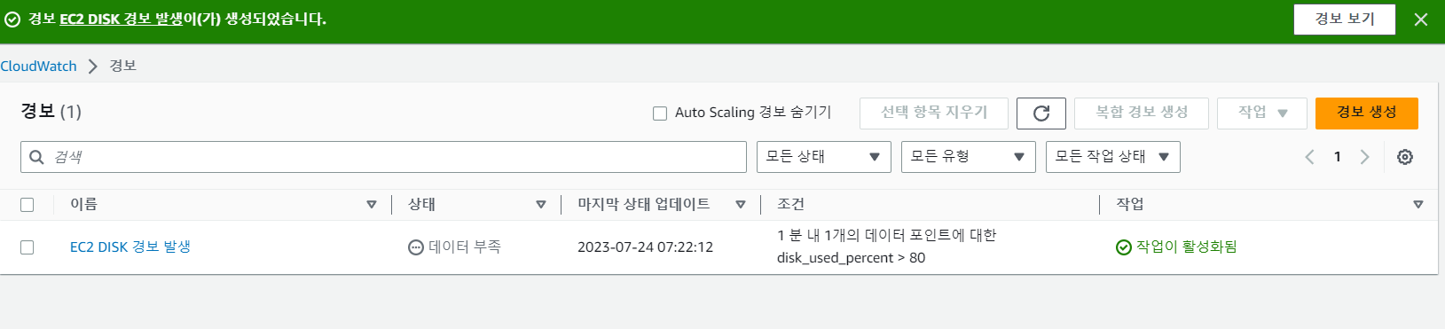This screenshot has height=329, width=1445.
Task: Toggle Auto Scaling 경보 숨기기 checkbox
Action: 660,114
